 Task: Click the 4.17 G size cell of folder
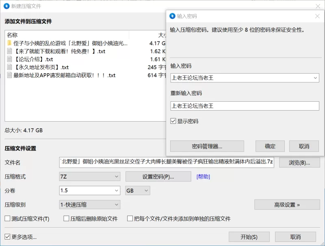click(158, 43)
